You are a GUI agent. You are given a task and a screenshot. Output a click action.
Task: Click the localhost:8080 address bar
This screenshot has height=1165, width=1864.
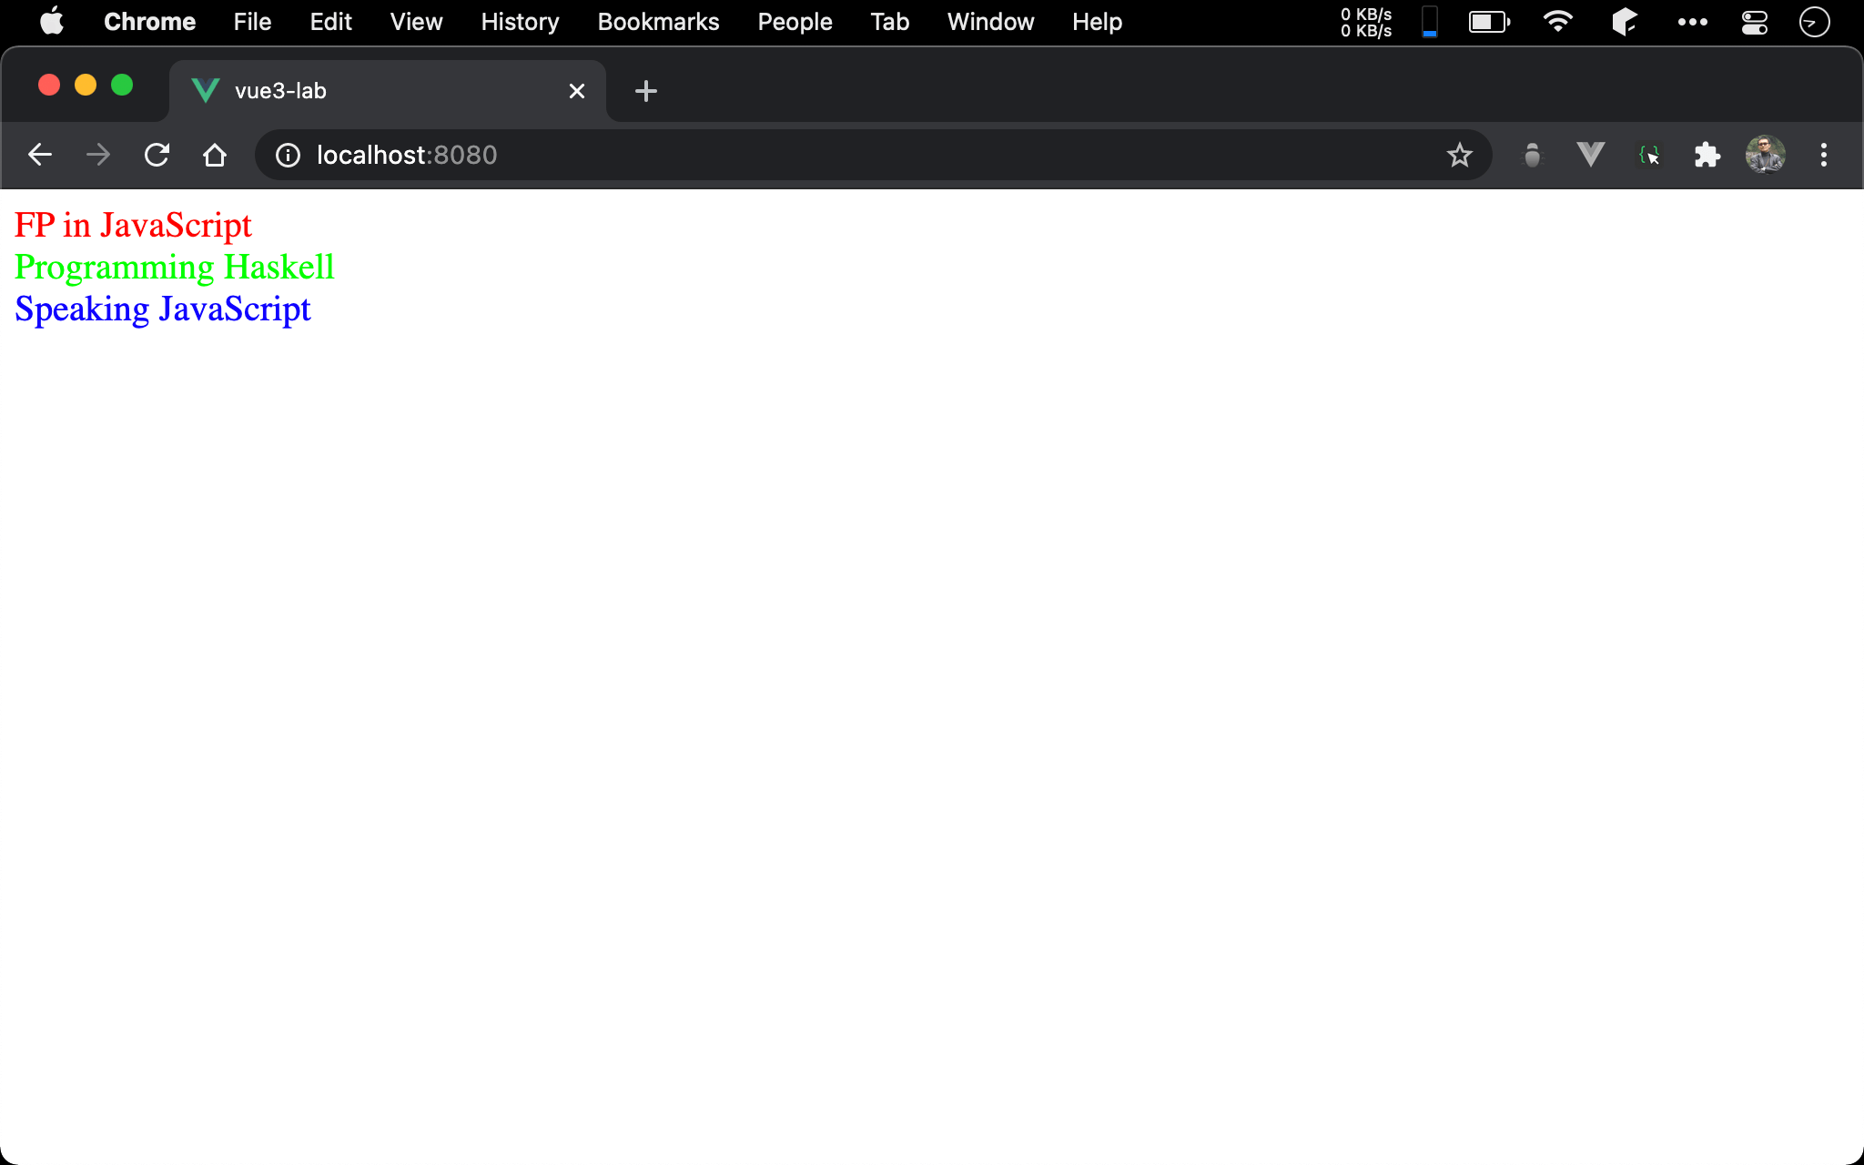tap(819, 155)
